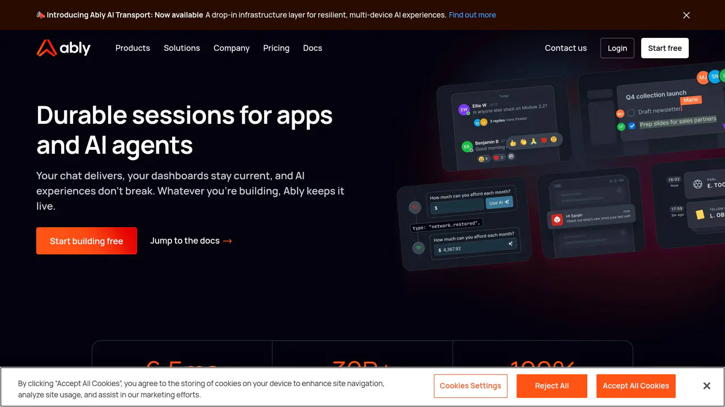Click the Start free button
The height and width of the screenshot is (407, 725).
[x=665, y=48]
